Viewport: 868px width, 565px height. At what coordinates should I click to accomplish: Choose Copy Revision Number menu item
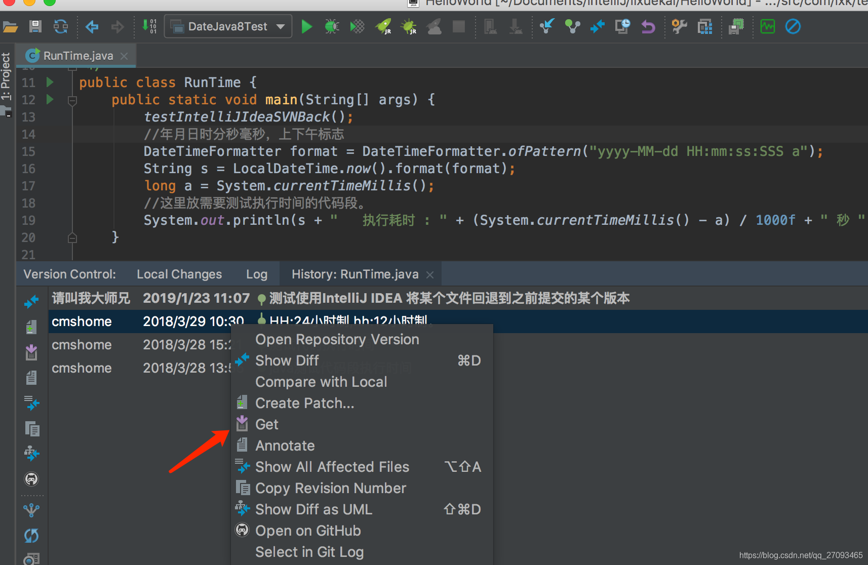click(362, 488)
